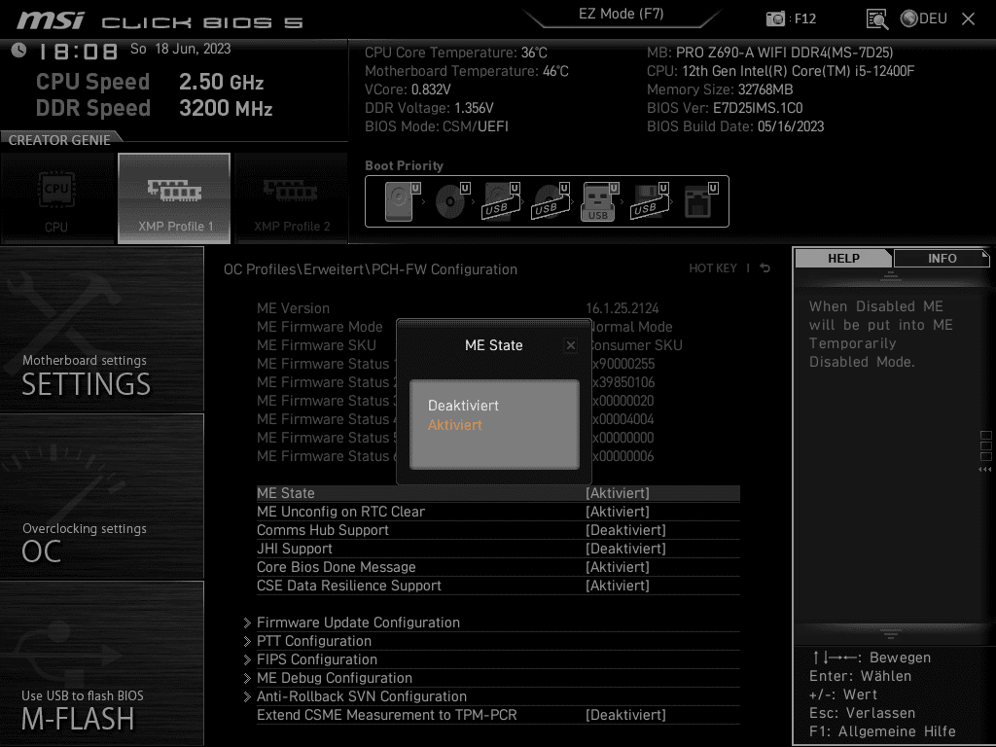Click the ME State popup title
Viewport: 996px width, 747px height.
pyautogui.click(x=493, y=345)
